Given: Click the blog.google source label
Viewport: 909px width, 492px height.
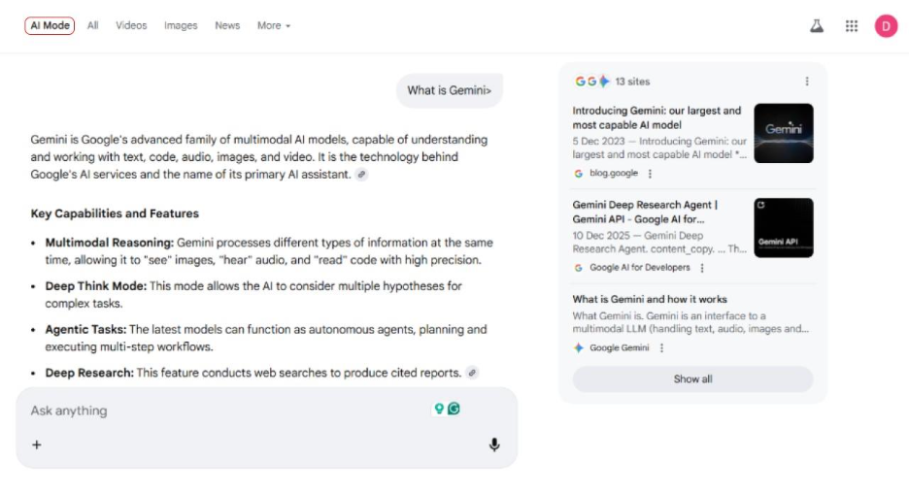Looking at the screenshot, I should click(x=614, y=174).
